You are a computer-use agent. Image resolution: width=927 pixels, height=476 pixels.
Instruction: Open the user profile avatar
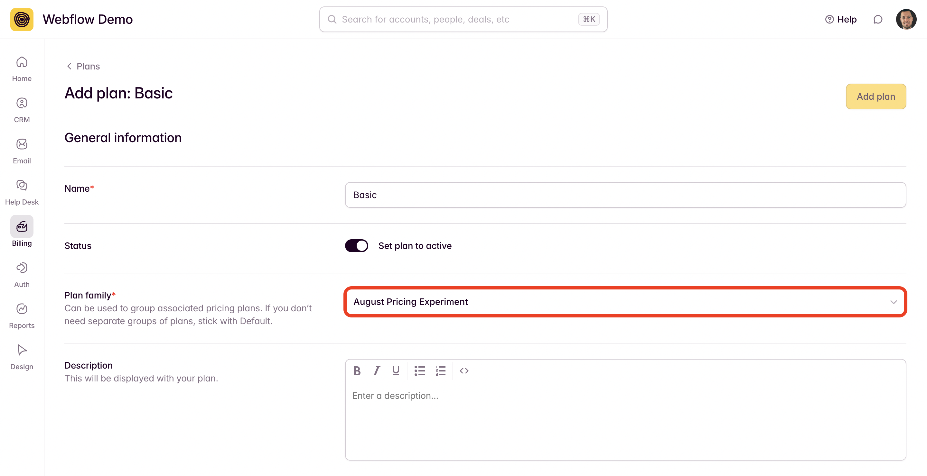906,19
